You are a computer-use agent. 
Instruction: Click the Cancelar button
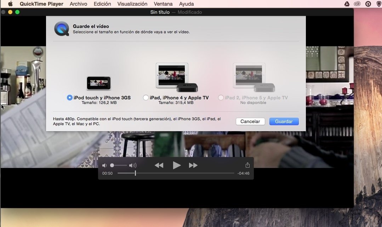coord(250,121)
